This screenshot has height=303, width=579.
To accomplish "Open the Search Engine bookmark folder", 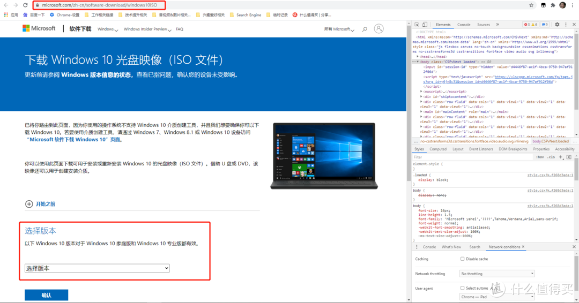I will pos(246,15).
